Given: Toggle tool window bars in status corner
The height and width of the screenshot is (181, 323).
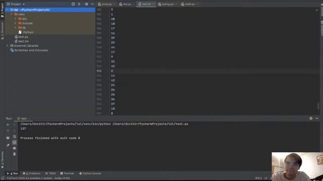Looking at the screenshot, I should (x=3, y=178).
